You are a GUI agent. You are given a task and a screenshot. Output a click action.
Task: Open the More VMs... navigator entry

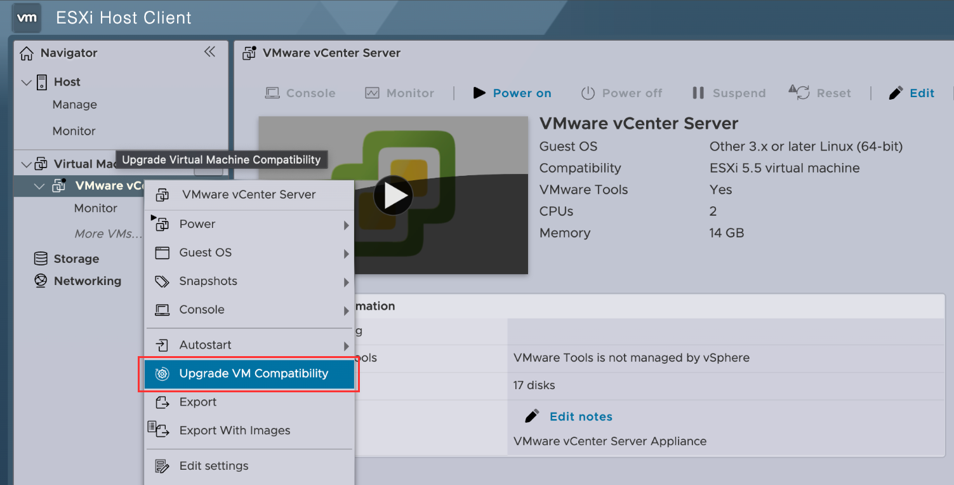(x=109, y=234)
